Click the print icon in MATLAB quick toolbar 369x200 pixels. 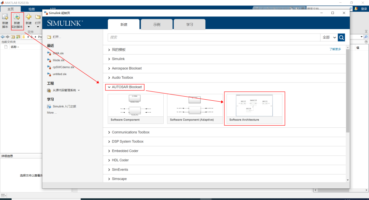pyautogui.click(x=291, y=9)
